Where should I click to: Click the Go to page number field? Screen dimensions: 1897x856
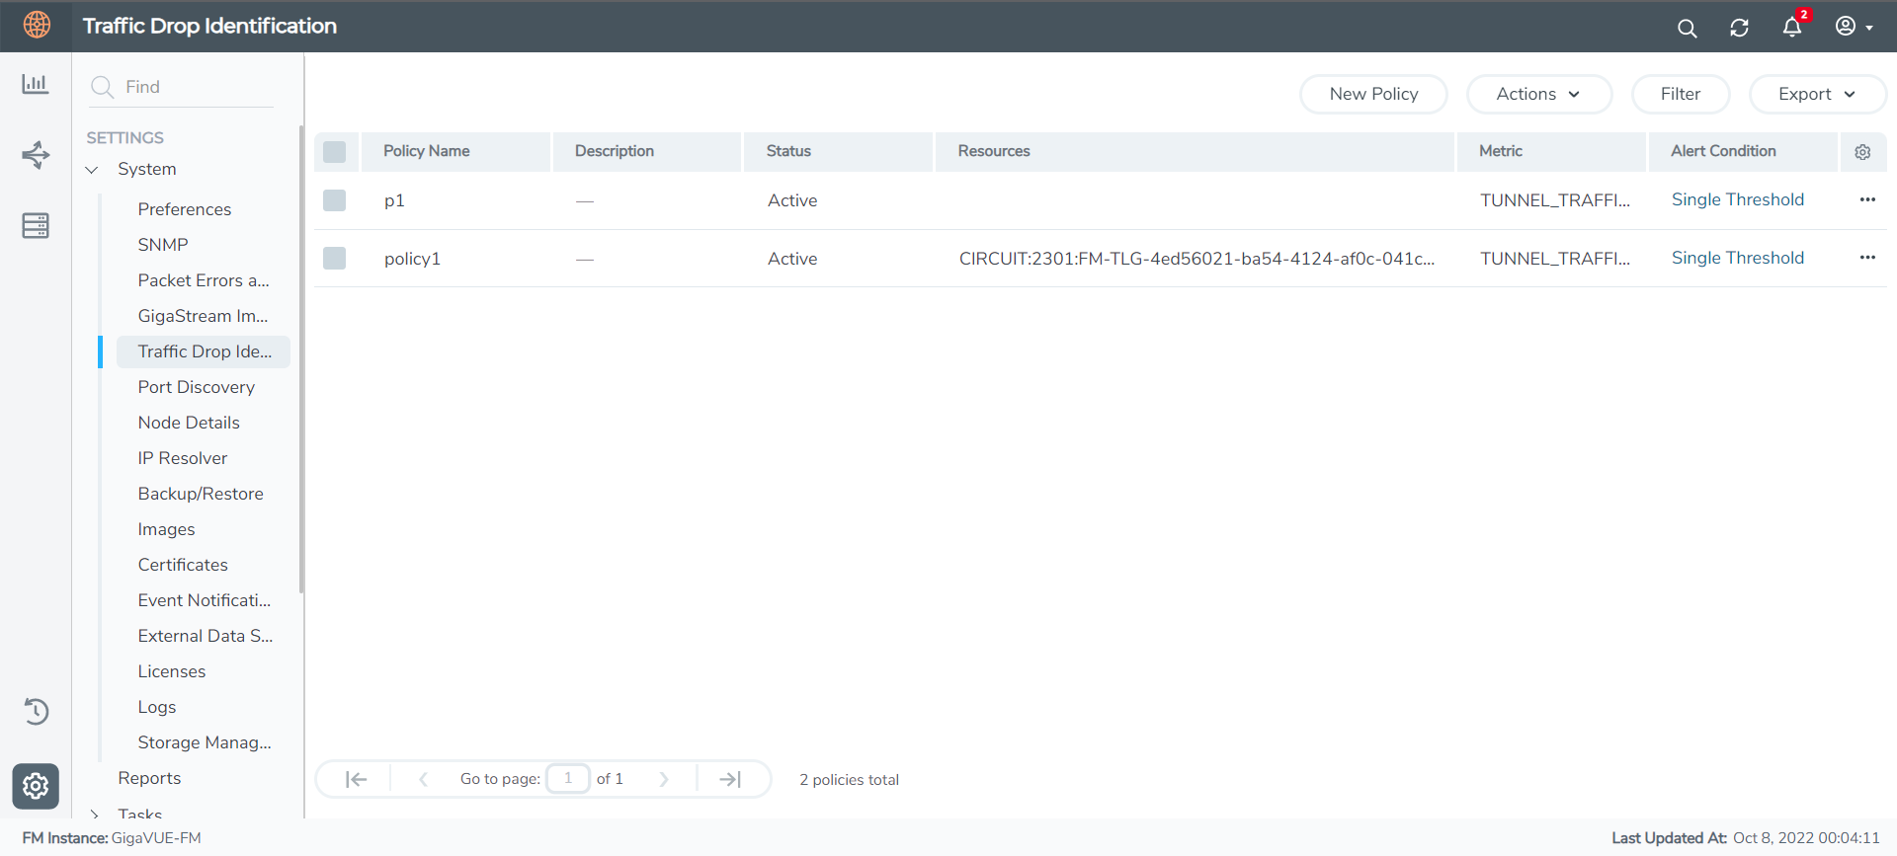tap(568, 779)
